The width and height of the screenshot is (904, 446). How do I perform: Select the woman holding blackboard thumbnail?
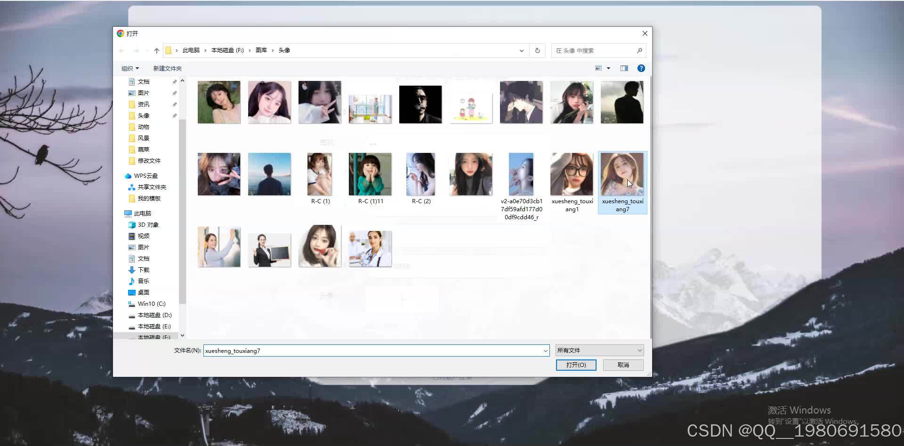[x=269, y=250]
